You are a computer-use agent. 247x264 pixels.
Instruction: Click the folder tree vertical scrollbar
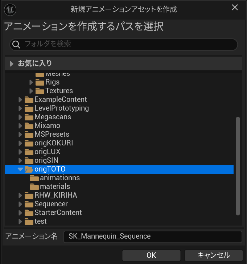click(x=238, y=165)
